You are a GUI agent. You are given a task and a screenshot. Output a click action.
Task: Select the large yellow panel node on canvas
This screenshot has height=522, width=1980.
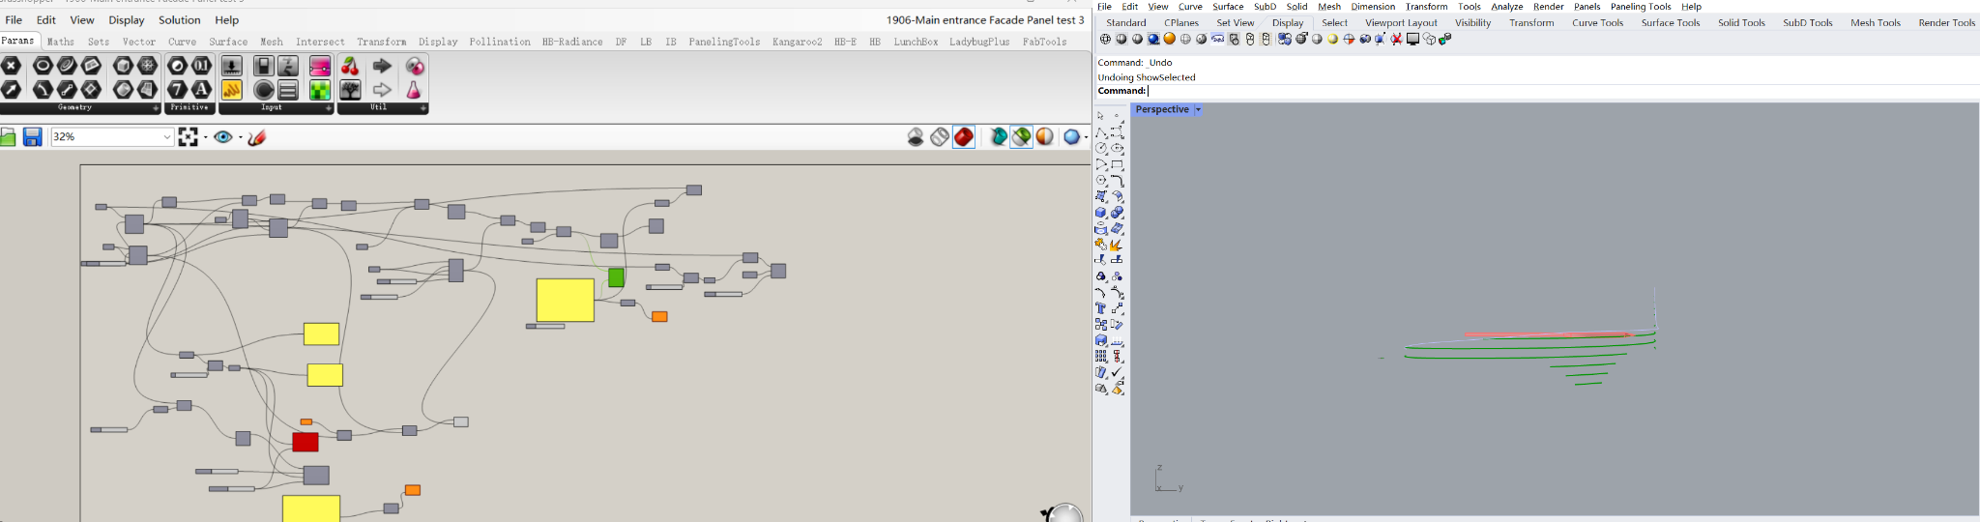[x=566, y=301]
